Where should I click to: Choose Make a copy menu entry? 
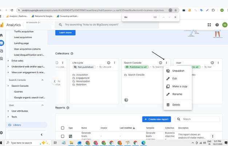(x=177, y=86)
